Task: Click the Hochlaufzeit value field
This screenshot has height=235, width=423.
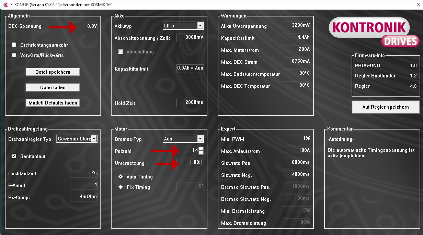Action: pos(83,173)
